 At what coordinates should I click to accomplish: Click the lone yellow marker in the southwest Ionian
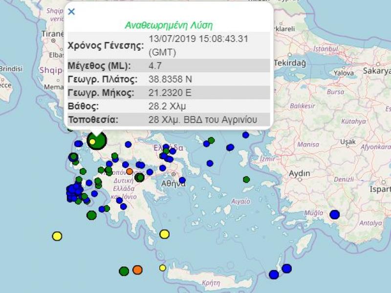point(56,237)
